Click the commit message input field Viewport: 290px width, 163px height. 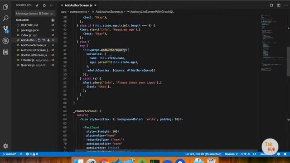pyautogui.click(x=35, y=14)
